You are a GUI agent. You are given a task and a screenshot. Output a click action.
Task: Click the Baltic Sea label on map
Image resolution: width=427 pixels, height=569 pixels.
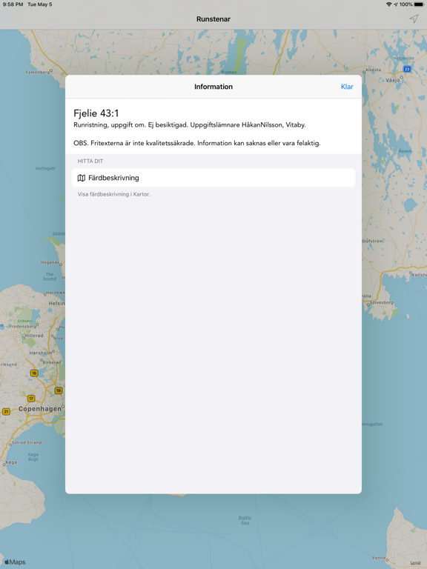(x=245, y=520)
